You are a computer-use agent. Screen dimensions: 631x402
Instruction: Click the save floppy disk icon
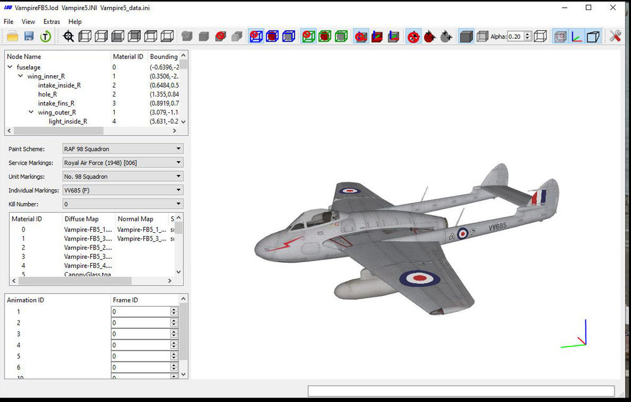pyautogui.click(x=29, y=37)
